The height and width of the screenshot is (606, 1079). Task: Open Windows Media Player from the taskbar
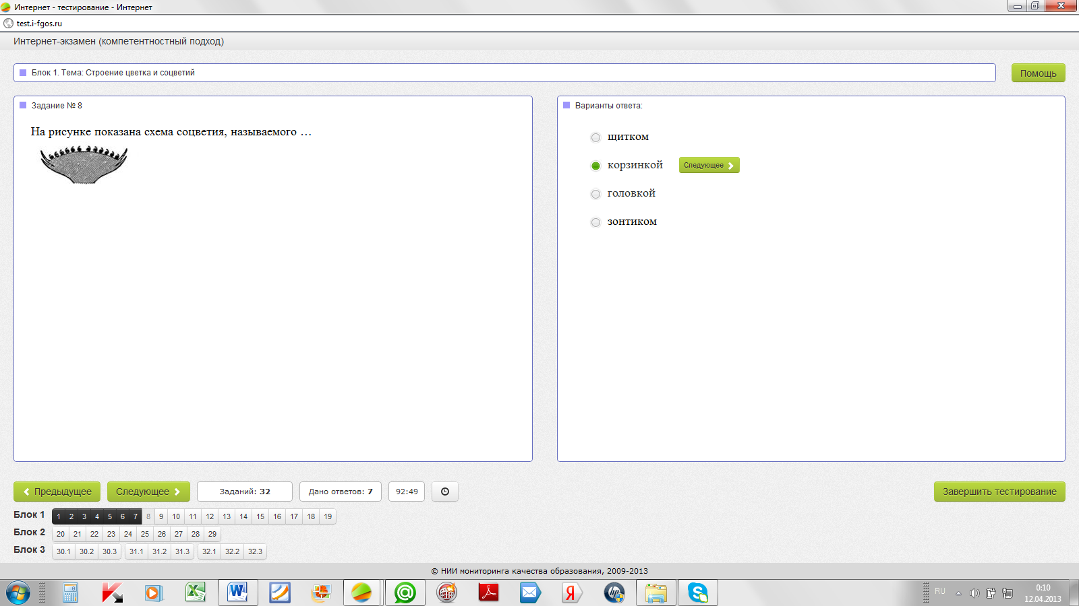click(154, 593)
